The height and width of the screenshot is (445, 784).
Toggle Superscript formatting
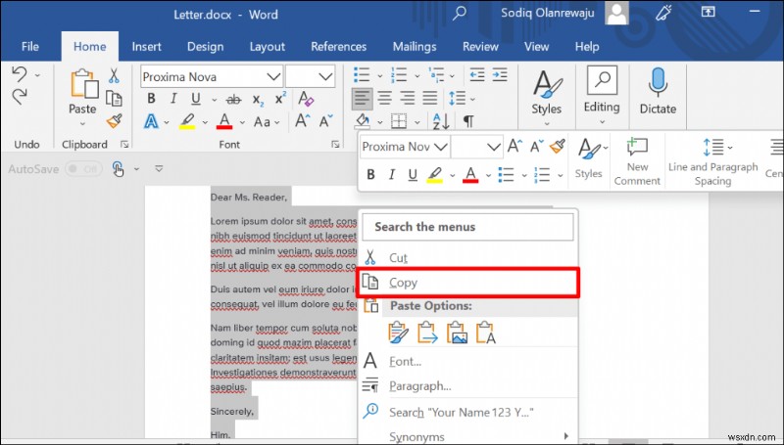(280, 98)
